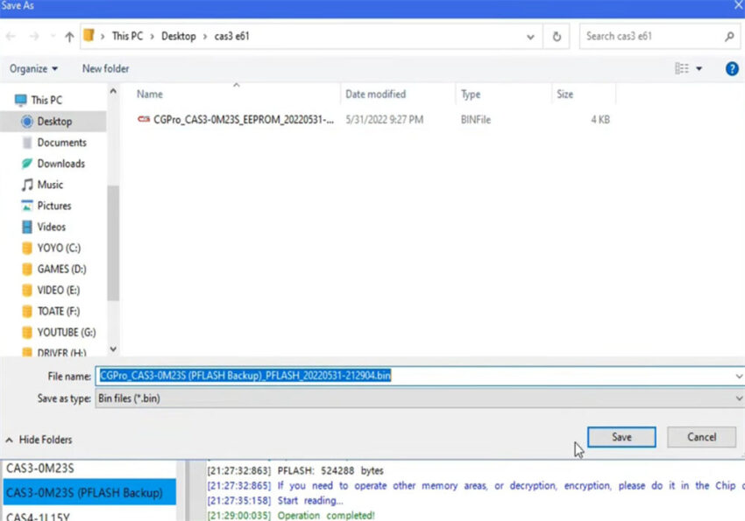This screenshot has height=521, width=745.
Task: Open the Save as type dropdown
Action: coord(739,398)
